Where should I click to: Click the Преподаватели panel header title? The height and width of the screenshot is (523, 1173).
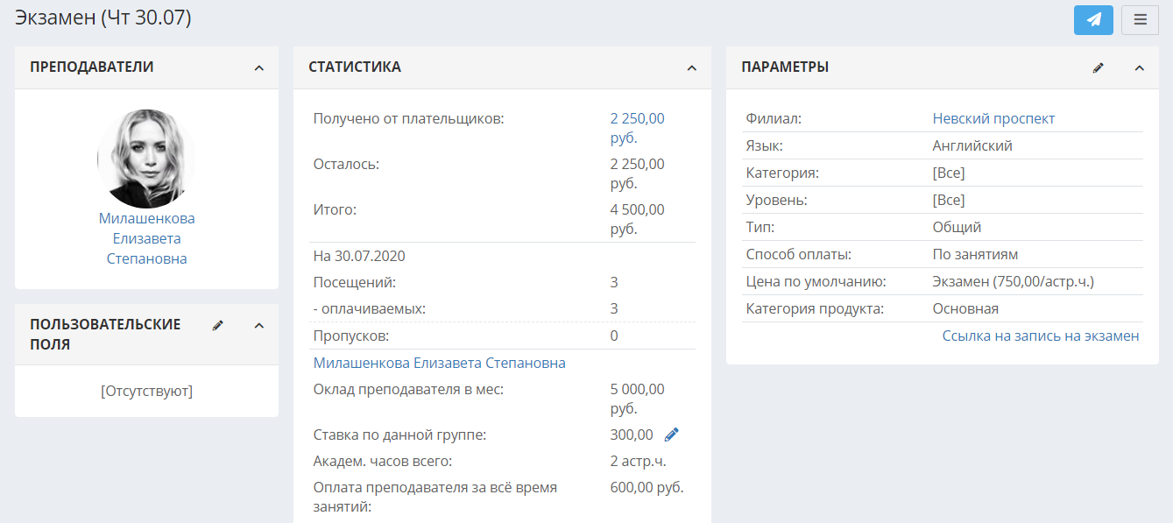click(92, 67)
